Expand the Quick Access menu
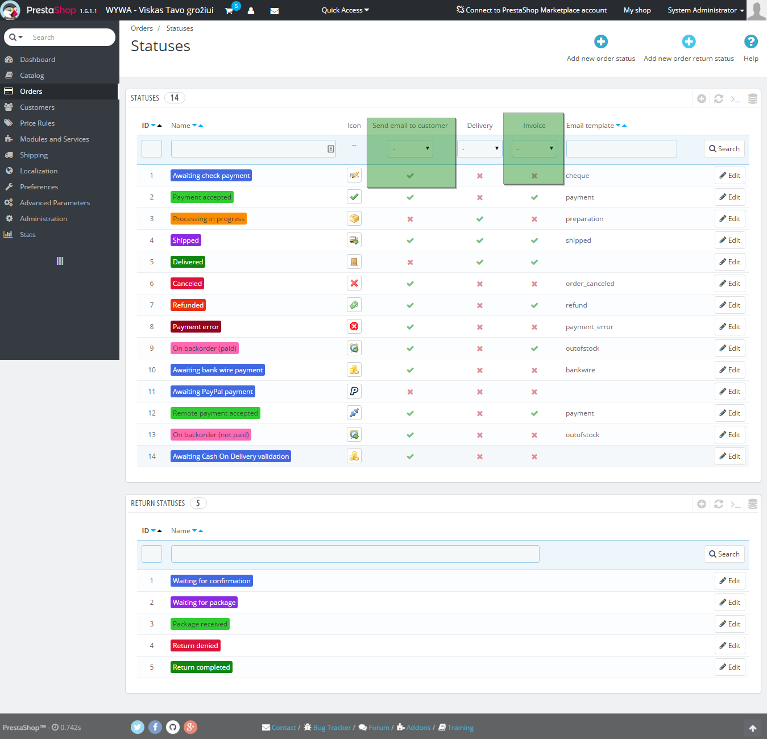767x739 pixels. point(345,10)
